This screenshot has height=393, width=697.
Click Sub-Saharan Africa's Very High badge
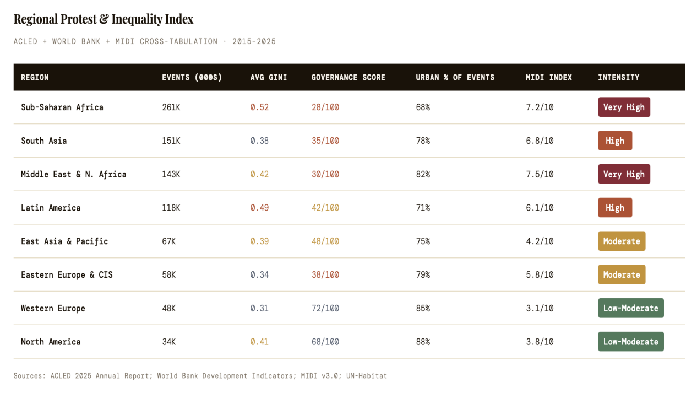click(624, 107)
